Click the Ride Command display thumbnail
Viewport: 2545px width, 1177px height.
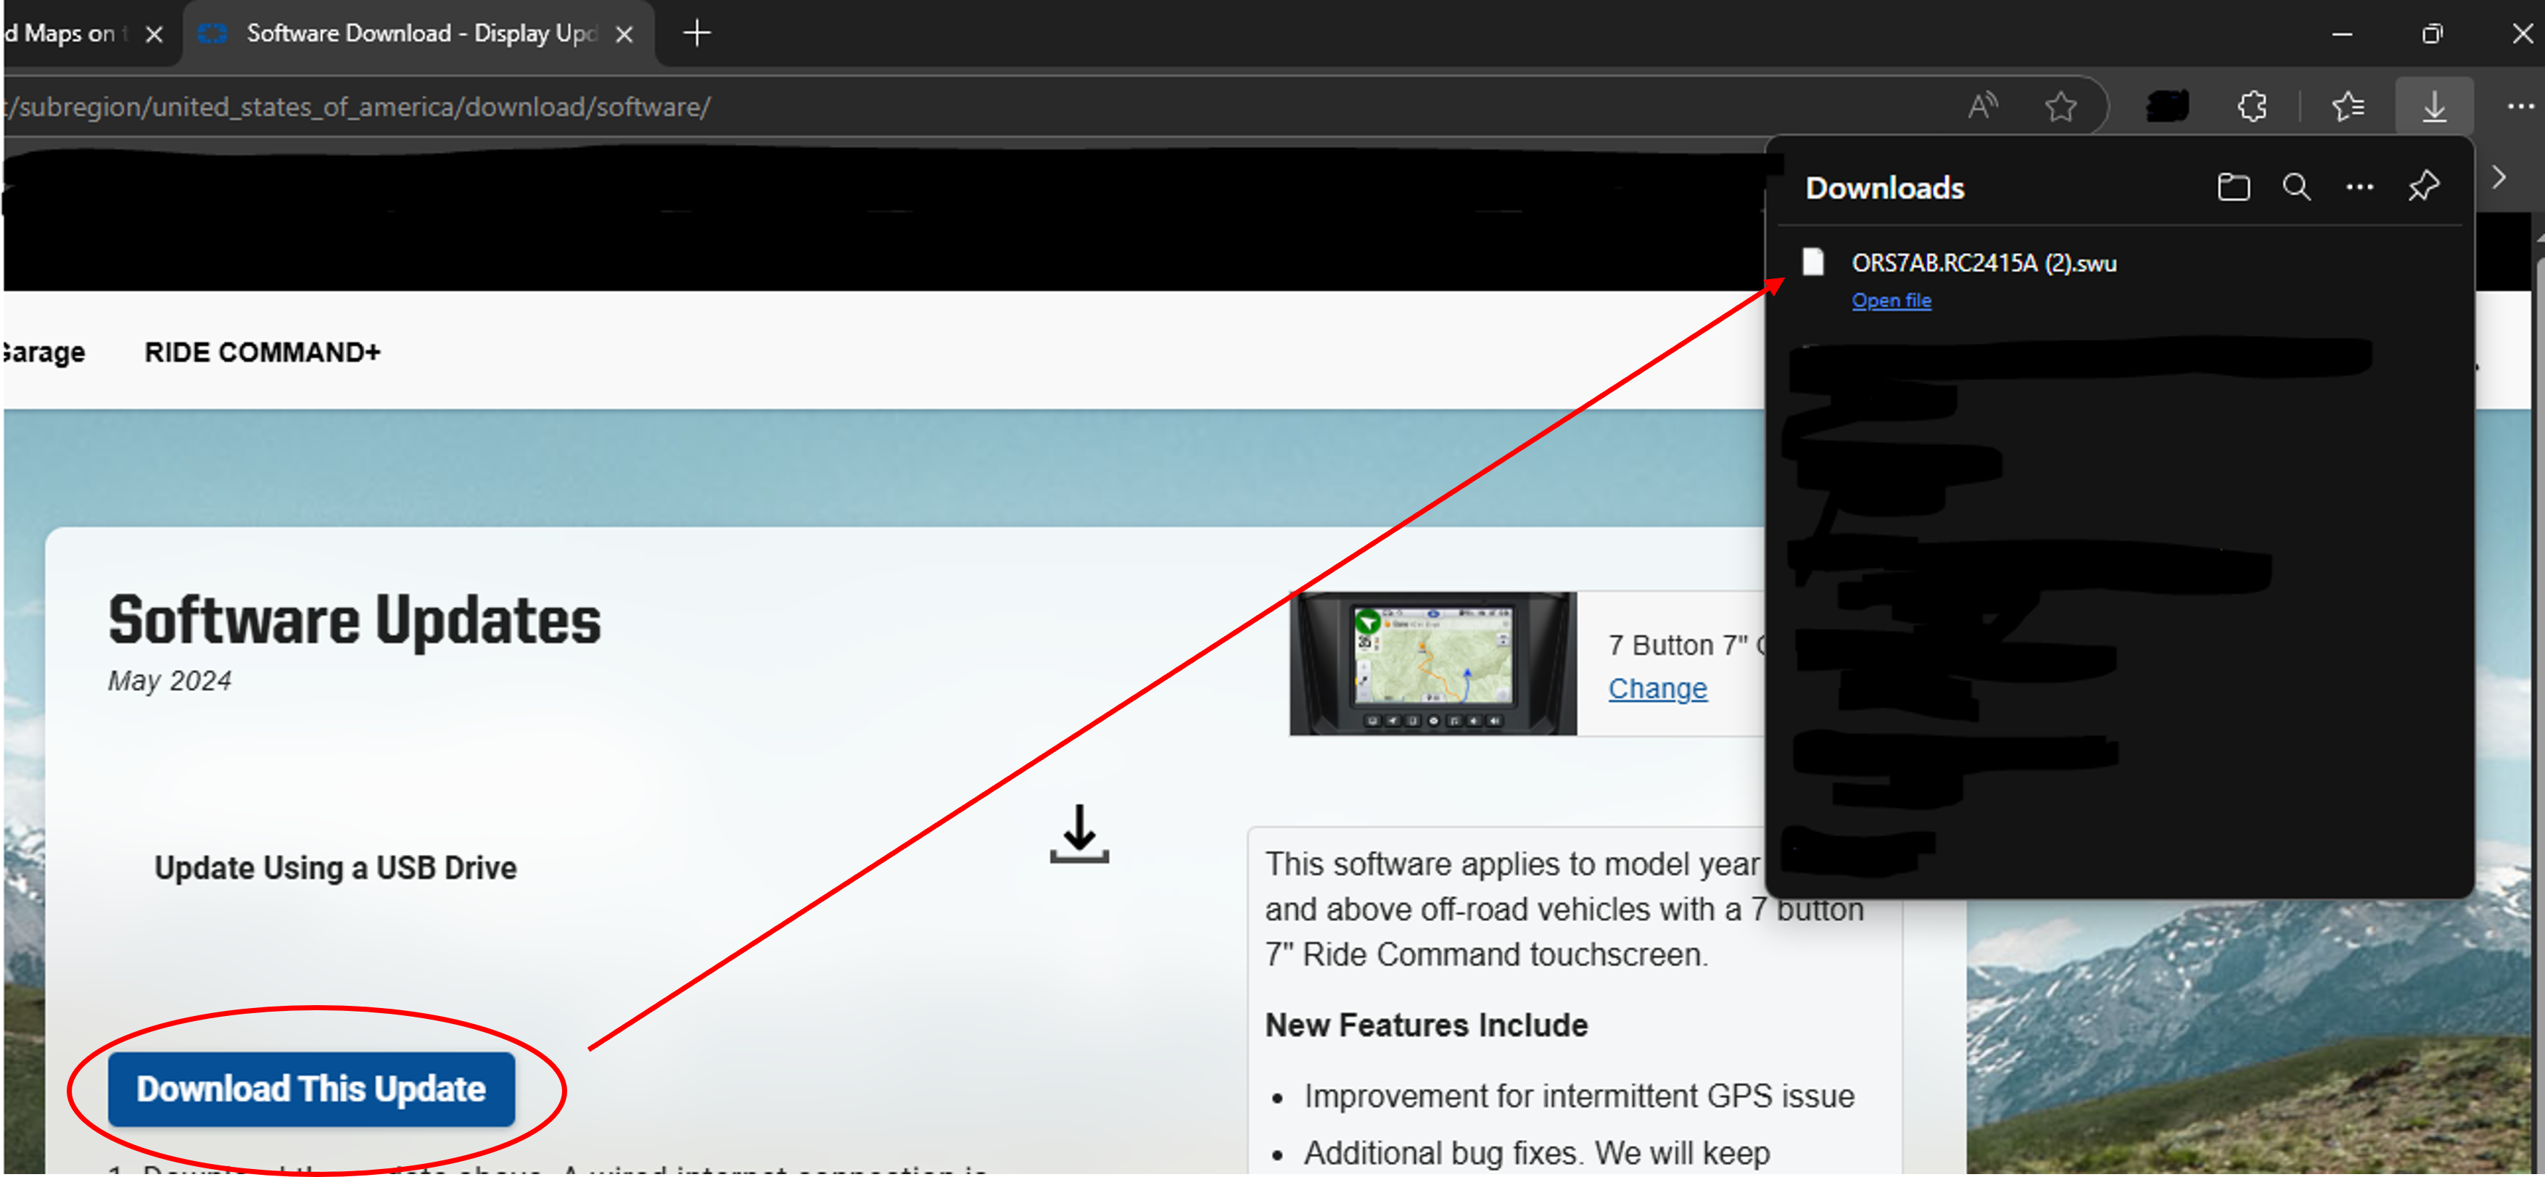1432,663
